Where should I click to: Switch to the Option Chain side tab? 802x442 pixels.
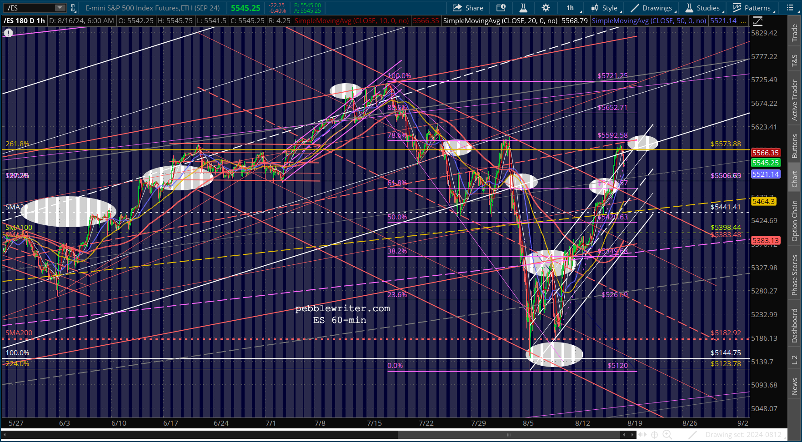[795, 221]
